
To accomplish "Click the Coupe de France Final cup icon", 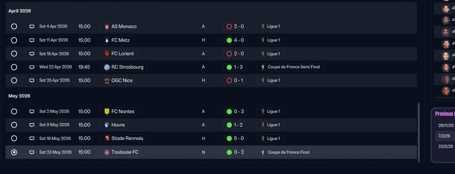I will 263,152.
